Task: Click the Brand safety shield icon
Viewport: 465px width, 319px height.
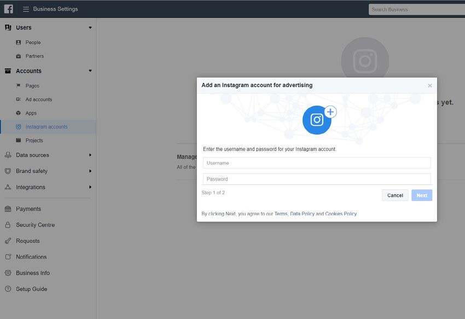Action: coord(8,171)
